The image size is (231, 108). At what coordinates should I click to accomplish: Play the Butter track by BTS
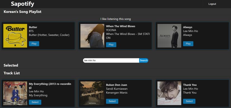coord(34,44)
